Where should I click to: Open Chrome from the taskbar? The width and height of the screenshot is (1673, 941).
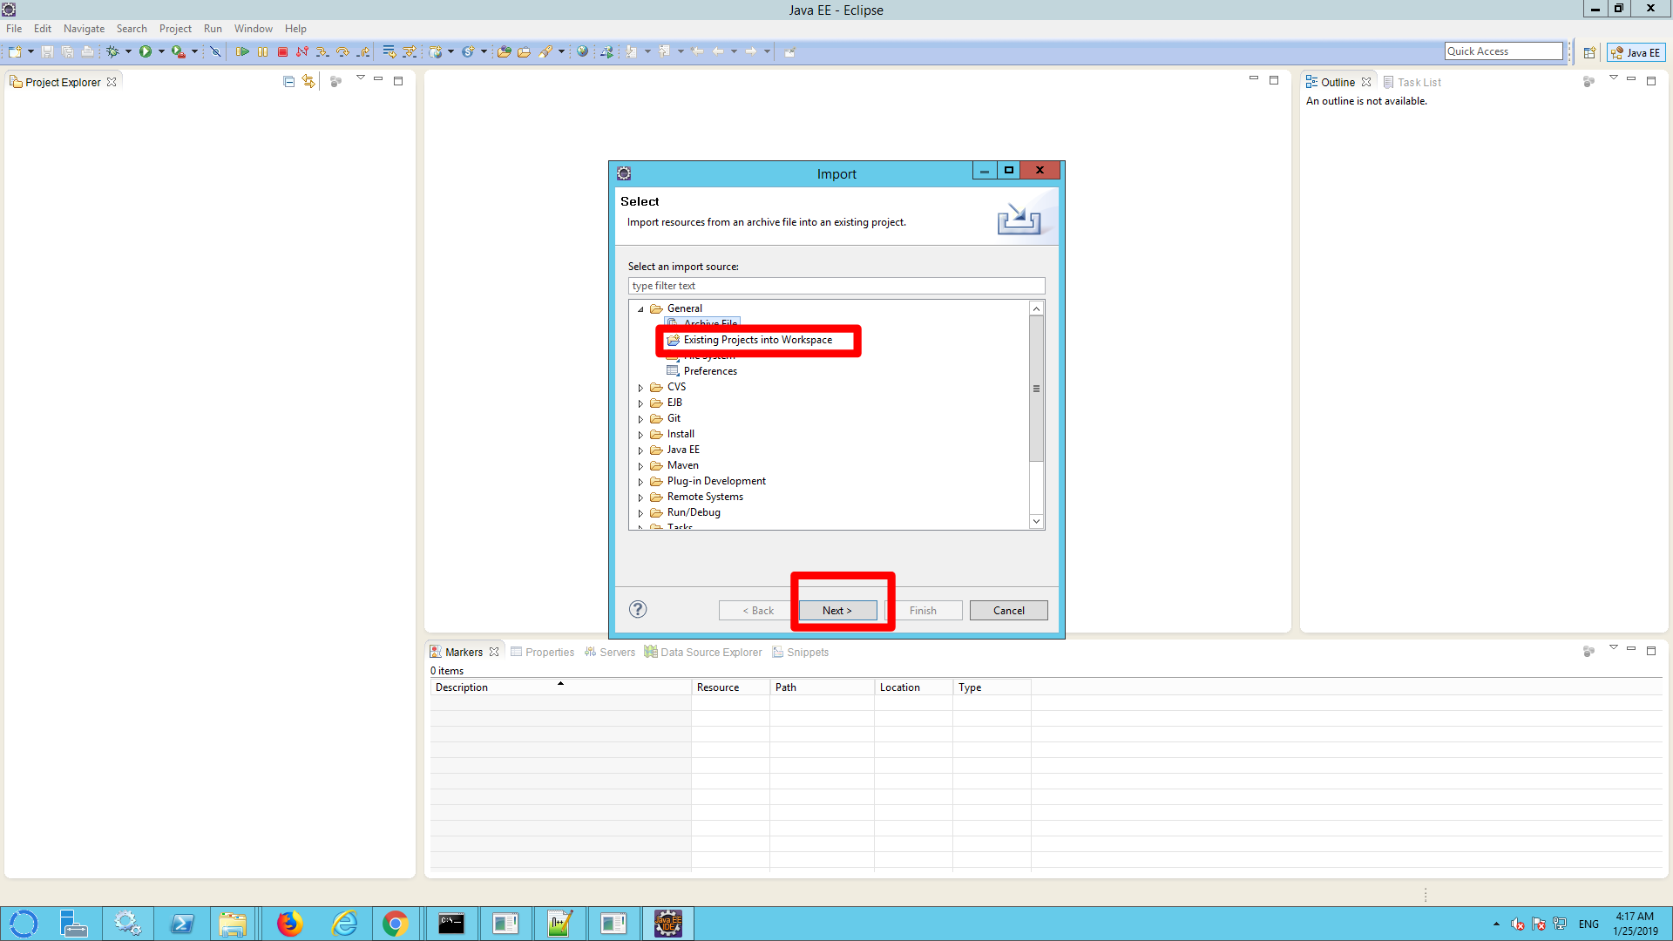[396, 924]
